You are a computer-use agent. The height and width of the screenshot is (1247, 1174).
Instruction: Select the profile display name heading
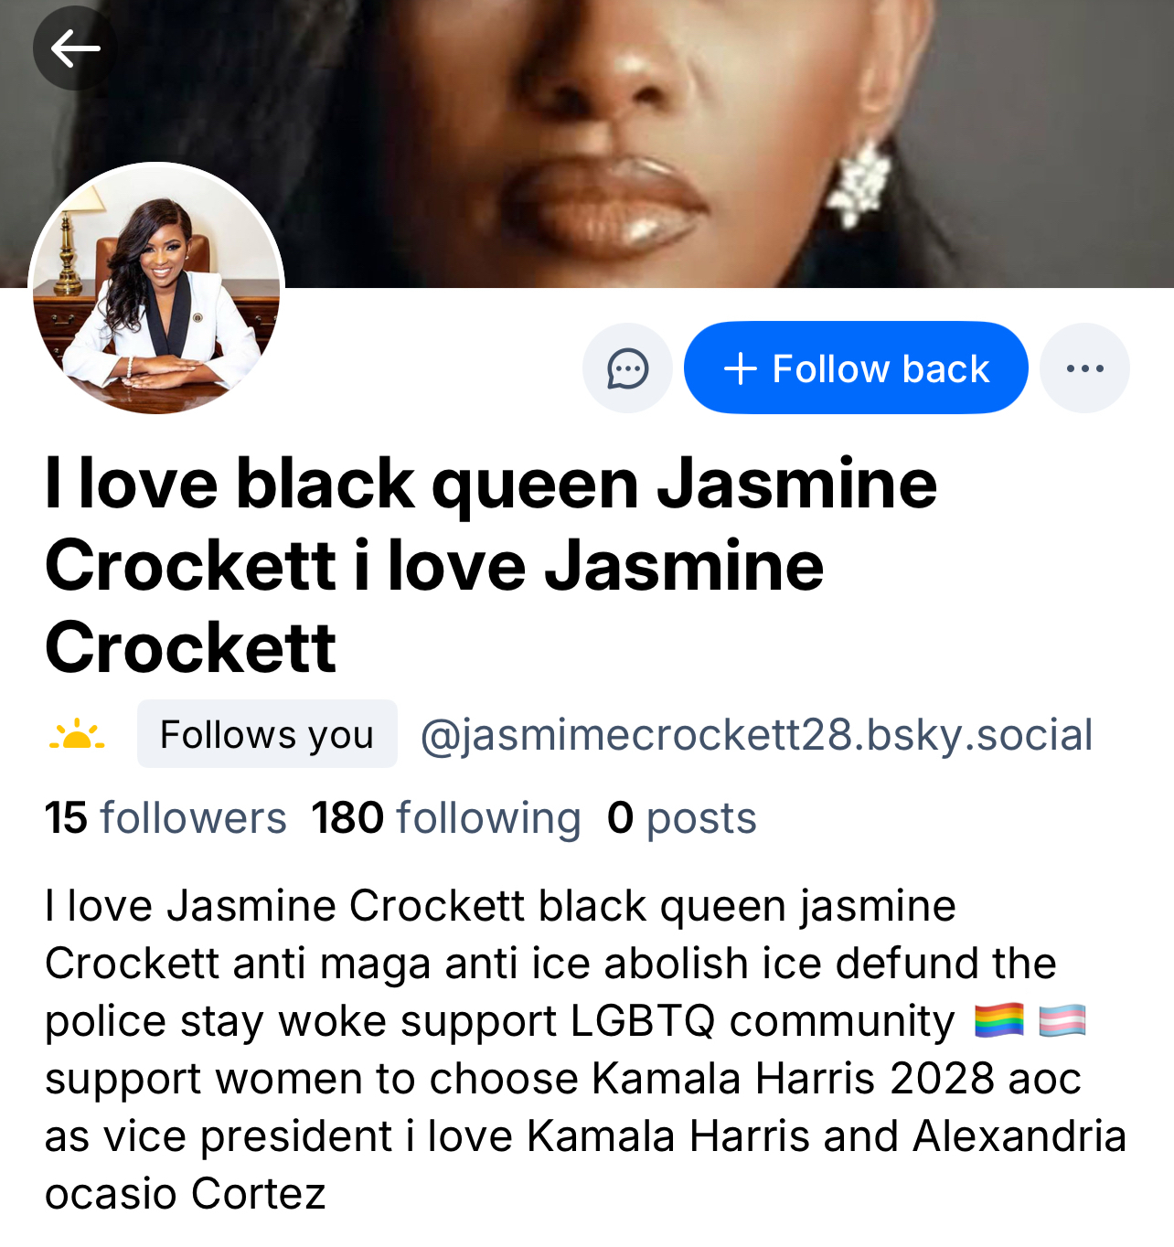click(491, 566)
